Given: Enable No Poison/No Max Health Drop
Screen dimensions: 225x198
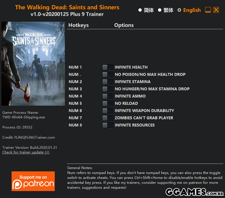Looking at the screenshot, I should 108,74.
